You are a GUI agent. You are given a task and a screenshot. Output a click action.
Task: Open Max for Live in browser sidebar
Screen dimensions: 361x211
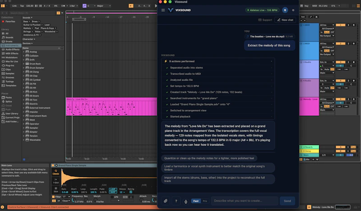point(10,61)
